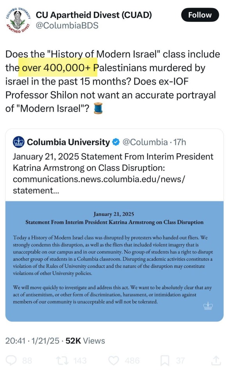This screenshot has width=229, height=376.
Task: Click the Follow button
Action: pyautogui.click(x=200, y=15)
